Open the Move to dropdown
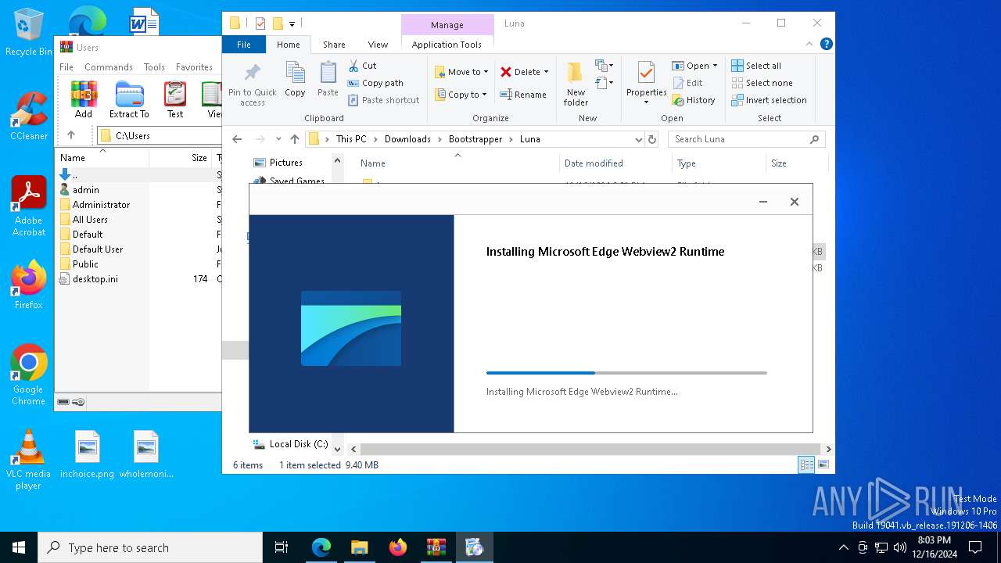The image size is (1001, 563). pos(461,72)
